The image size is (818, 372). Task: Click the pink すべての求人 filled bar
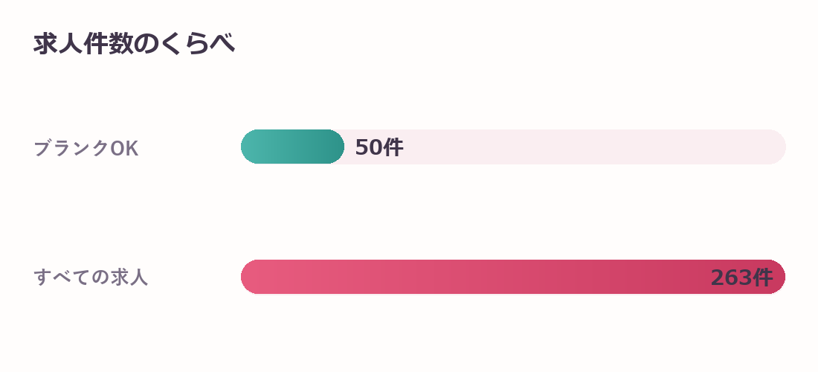[513, 277]
